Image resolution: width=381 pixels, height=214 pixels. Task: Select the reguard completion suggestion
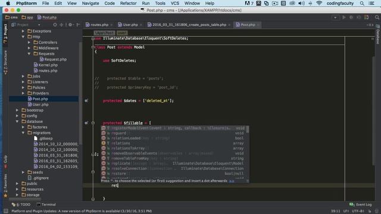pos(174,133)
